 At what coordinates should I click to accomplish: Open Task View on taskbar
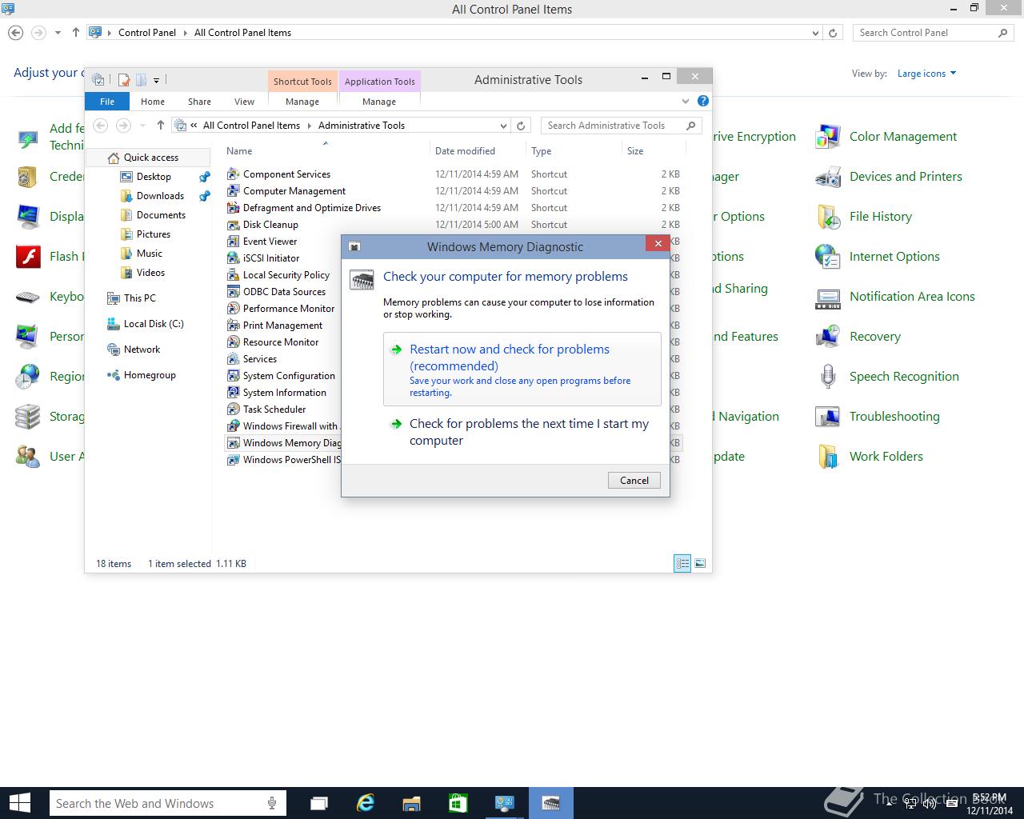[x=318, y=803]
